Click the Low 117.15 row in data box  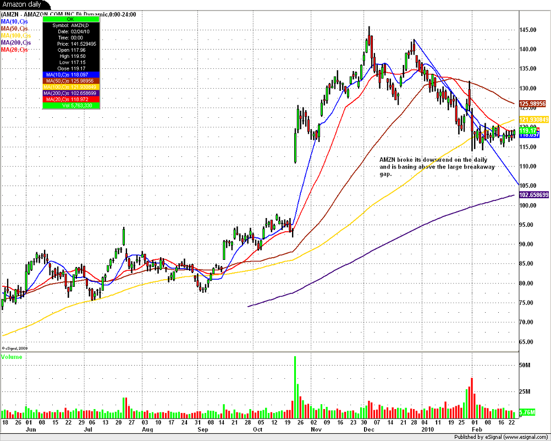(70, 62)
